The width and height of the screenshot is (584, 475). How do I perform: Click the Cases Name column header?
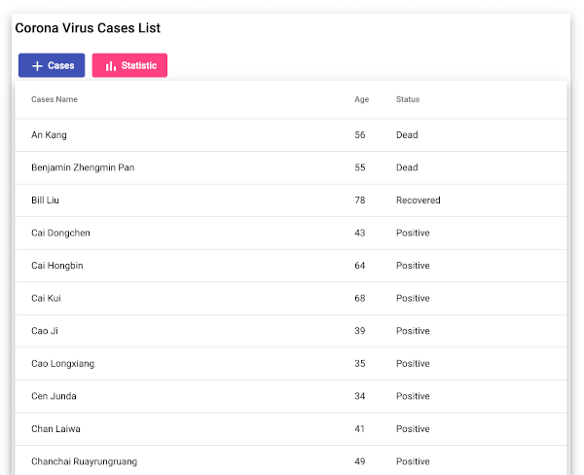[x=55, y=99]
